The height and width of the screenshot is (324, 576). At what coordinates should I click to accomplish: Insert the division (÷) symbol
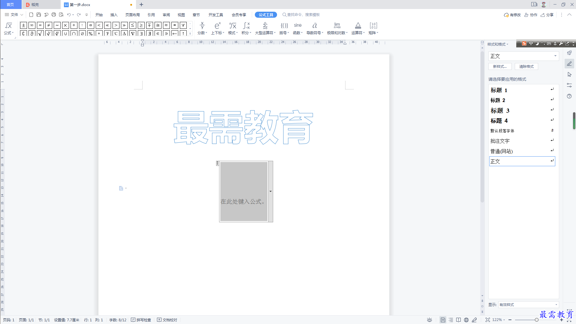(x=74, y=25)
